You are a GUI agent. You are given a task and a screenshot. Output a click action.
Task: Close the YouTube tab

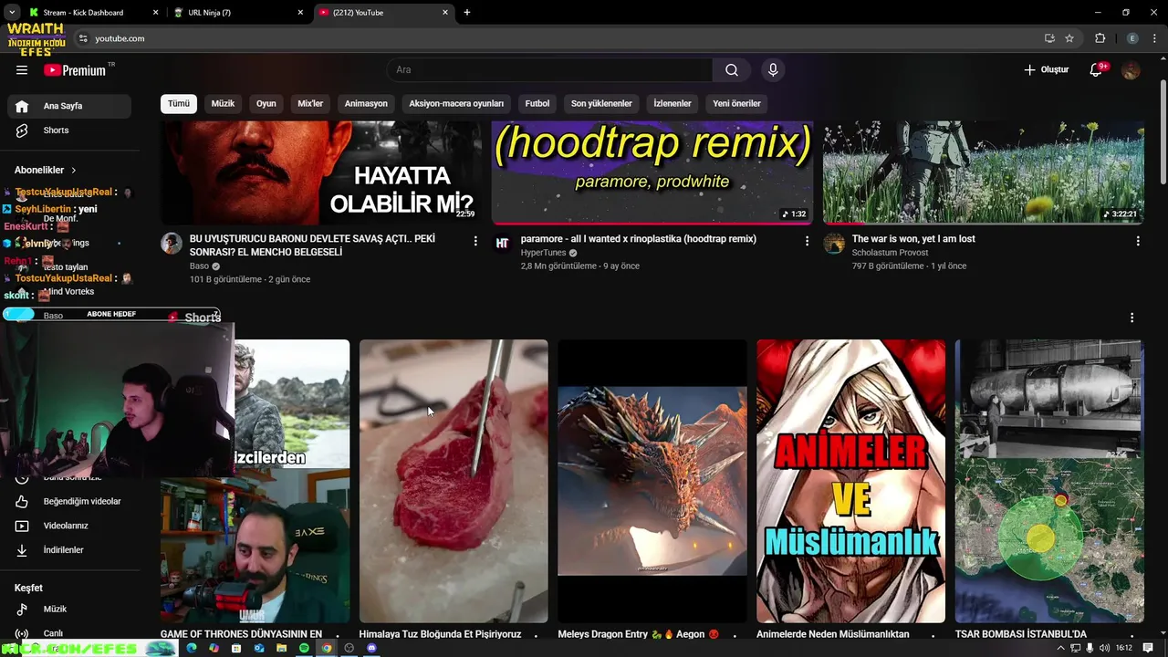445,13
